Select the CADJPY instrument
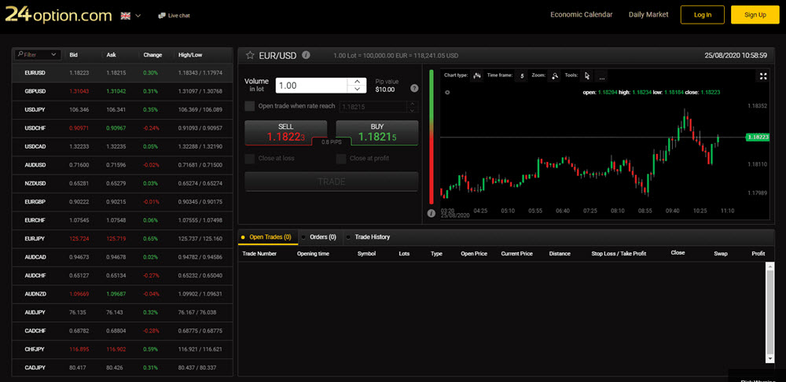 (123, 368)
